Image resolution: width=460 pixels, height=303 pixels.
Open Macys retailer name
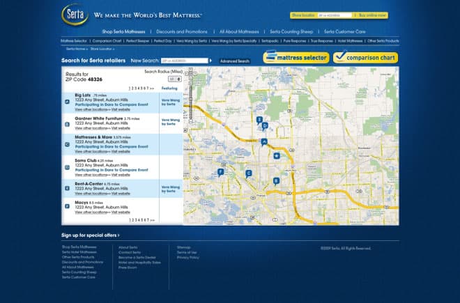(82, 203)
